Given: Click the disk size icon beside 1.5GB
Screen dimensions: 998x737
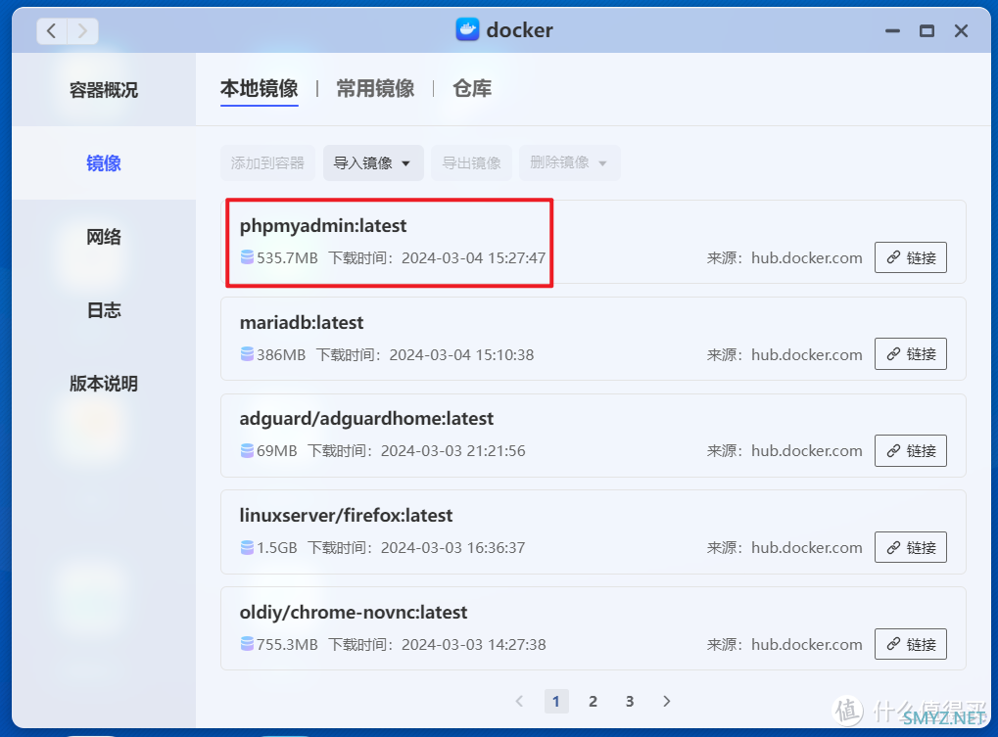Looking at the screenshot, I should 247,547.
